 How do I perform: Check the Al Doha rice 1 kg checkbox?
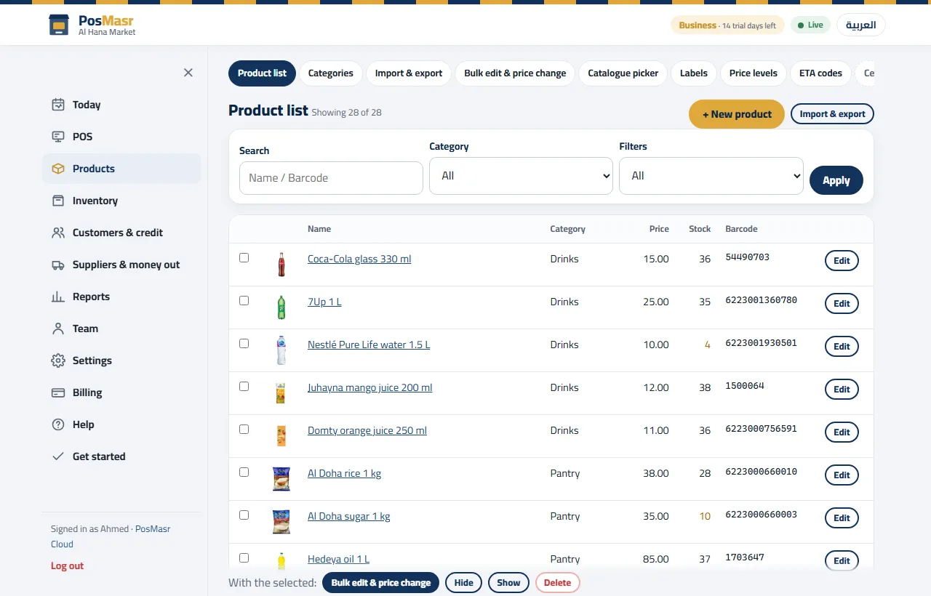click(244, 472)
